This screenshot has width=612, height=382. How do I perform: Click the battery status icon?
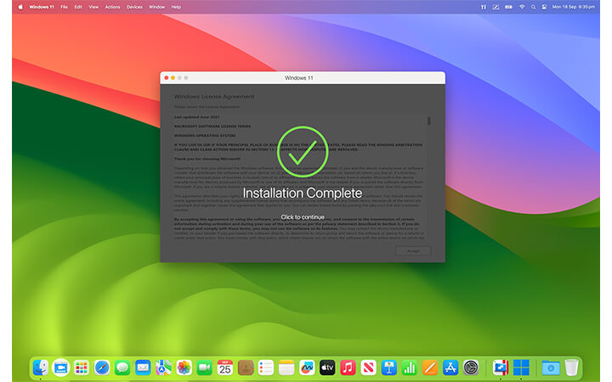coord(508,7)
